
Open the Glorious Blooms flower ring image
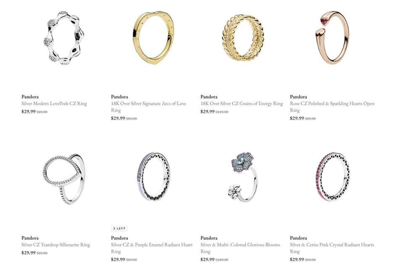pyautogui.click(x=243, y=177)
